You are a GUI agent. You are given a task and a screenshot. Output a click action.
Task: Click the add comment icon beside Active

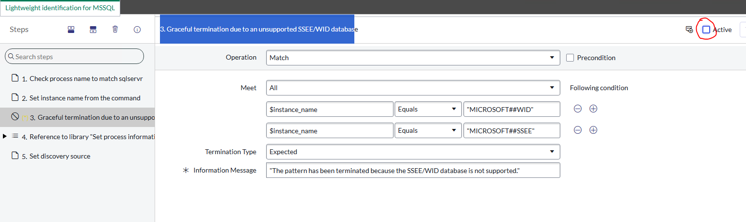[x=689, y=30]
